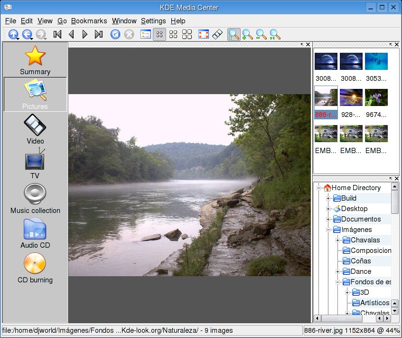This screenshot has width=402, height=338.
Task: Select large thumbnails view icon
Action: coord(187,34)
